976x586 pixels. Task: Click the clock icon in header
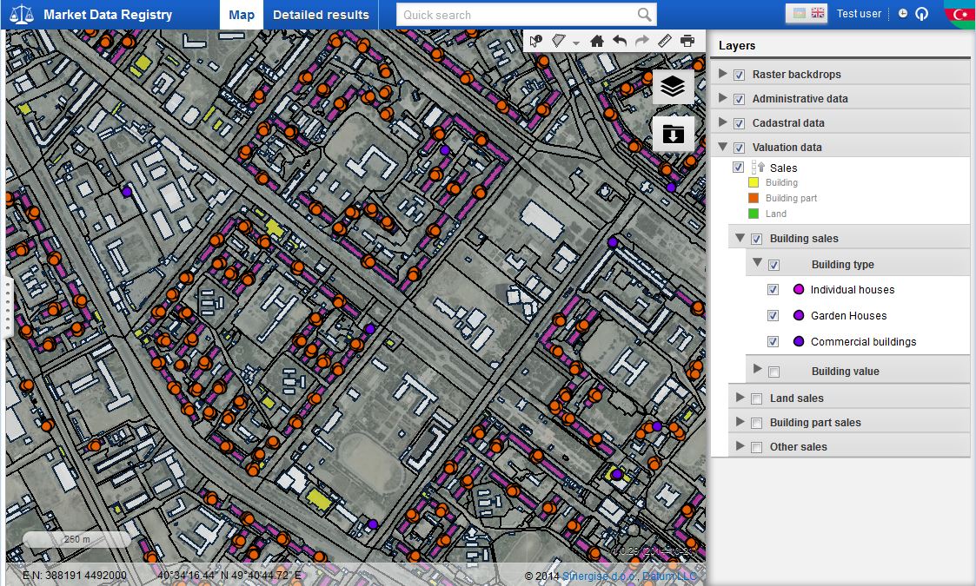click(x=902, y=14)
